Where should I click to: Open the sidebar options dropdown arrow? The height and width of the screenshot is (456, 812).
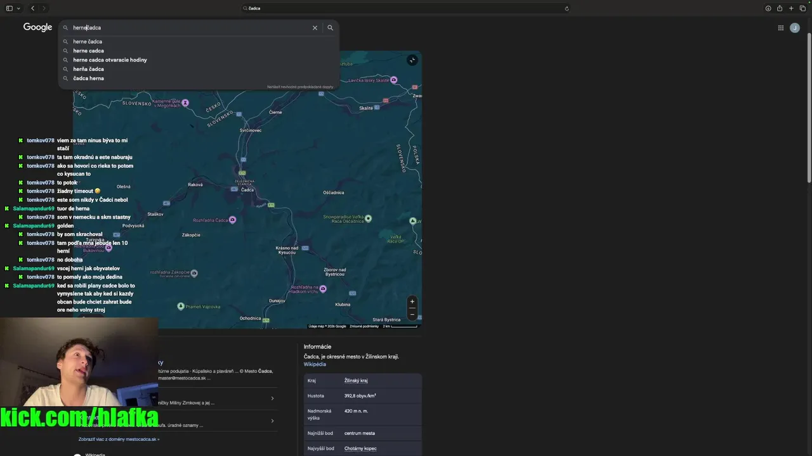tap(18, 8)
